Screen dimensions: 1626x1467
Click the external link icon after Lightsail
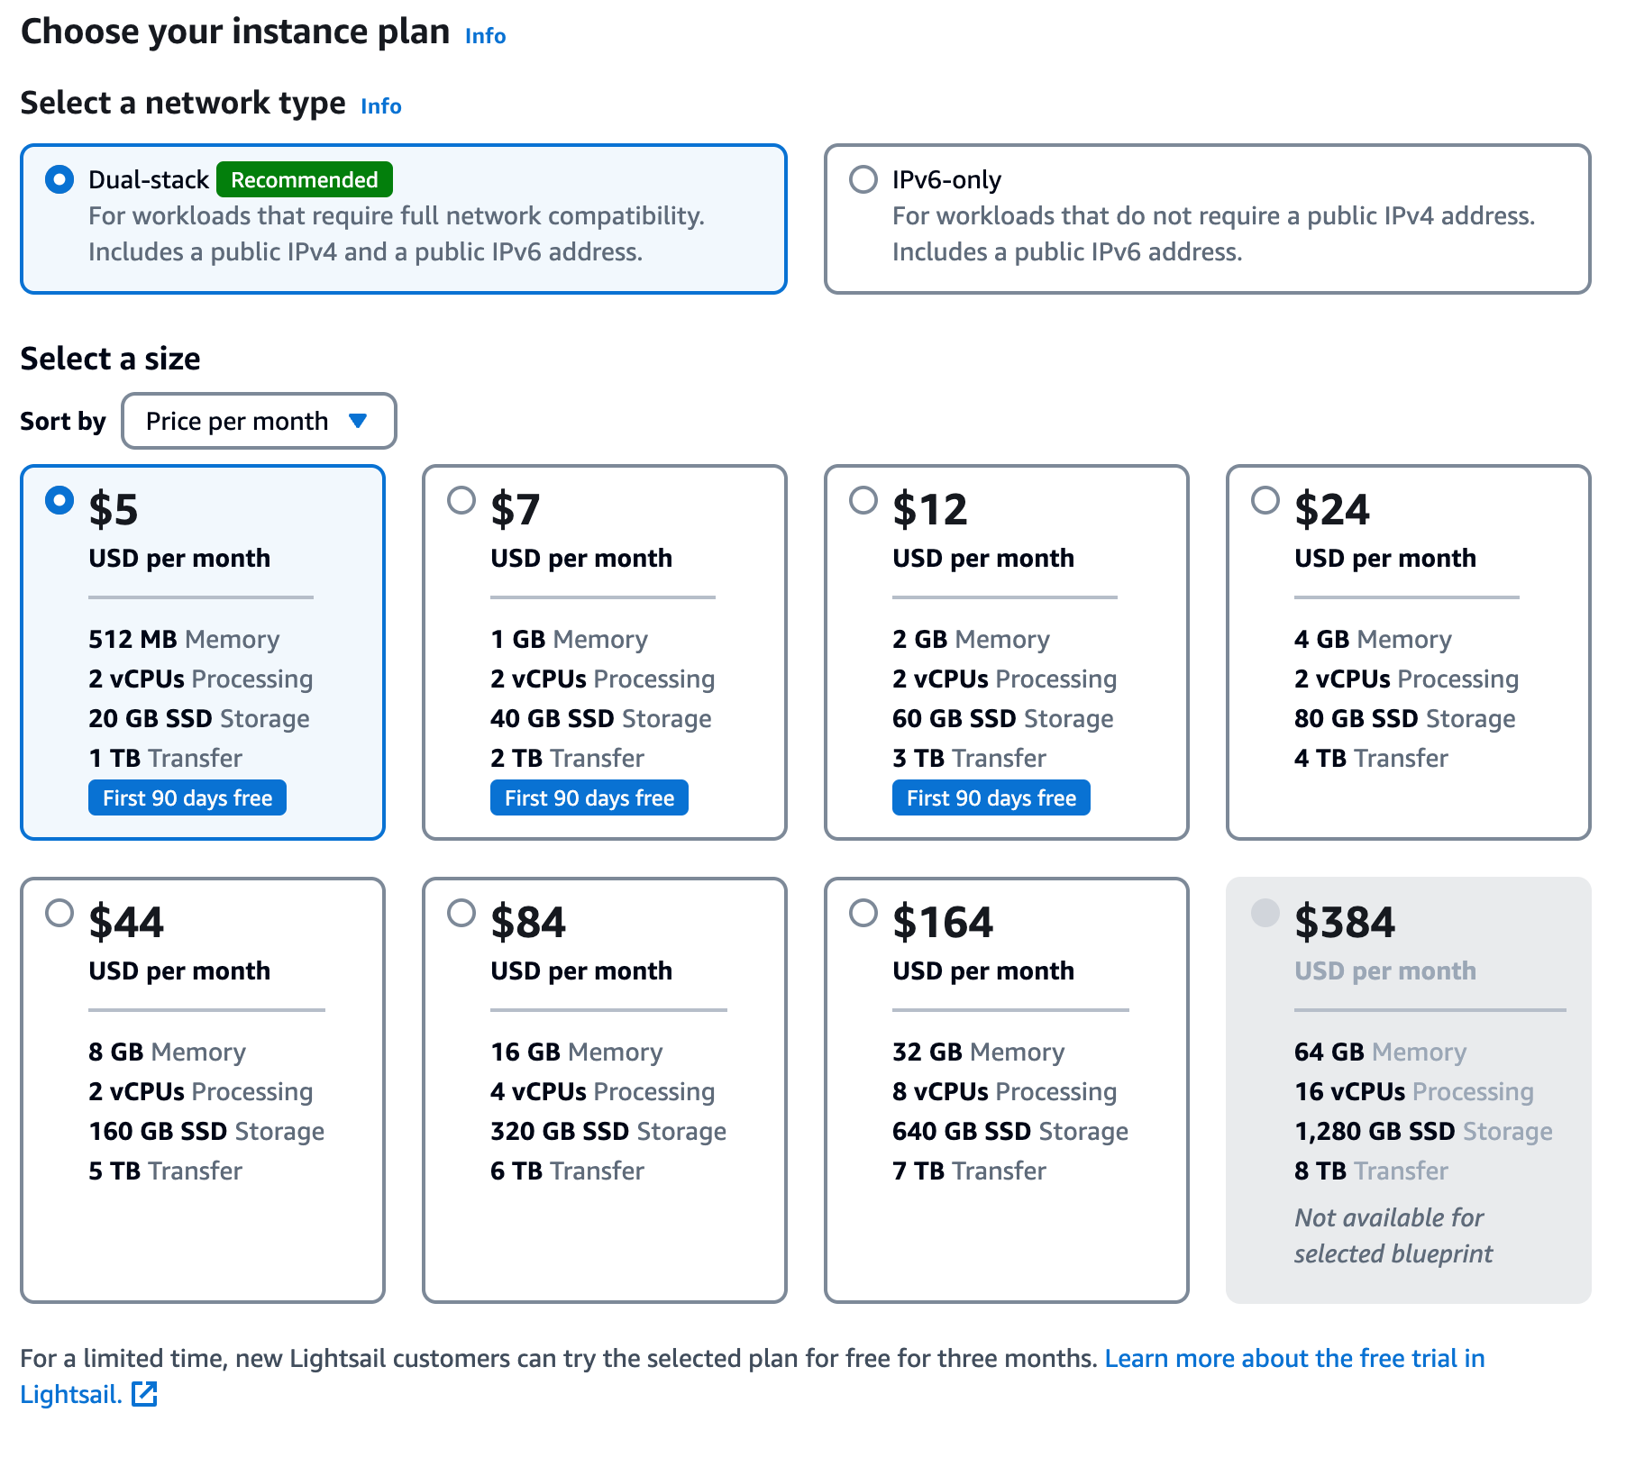pyautogui.click(x=144, y=1394)
